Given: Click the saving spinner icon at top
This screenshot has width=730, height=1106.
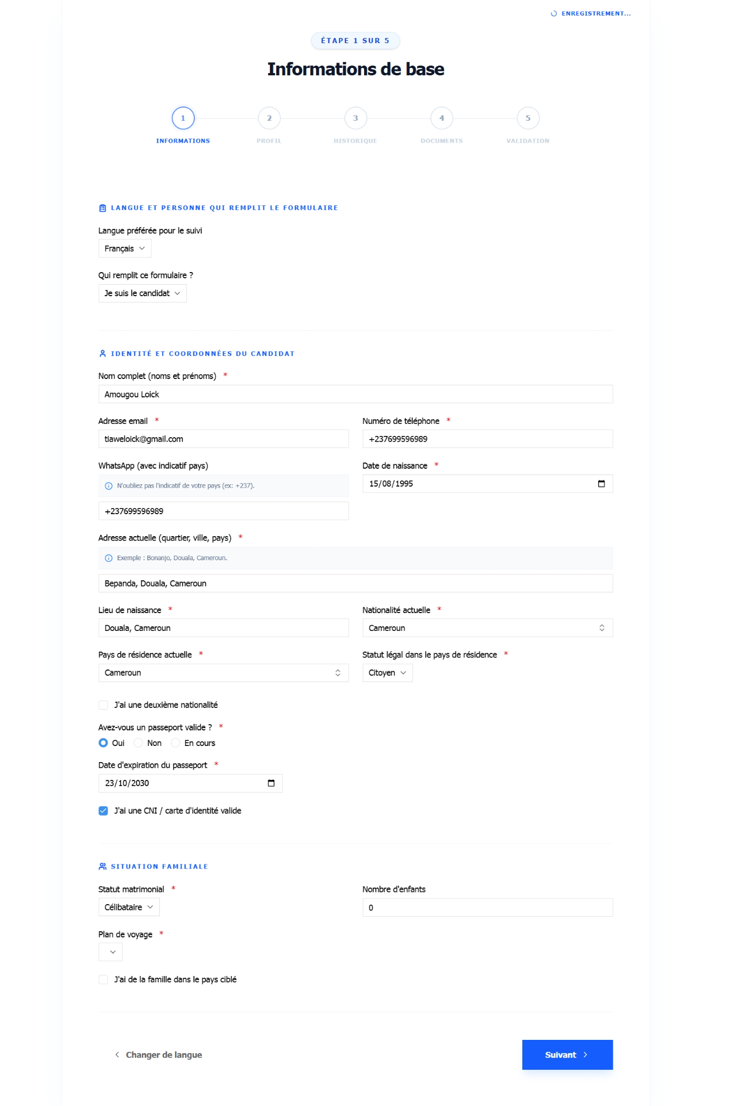Looking at the screenshot, I should pos(553,14).
